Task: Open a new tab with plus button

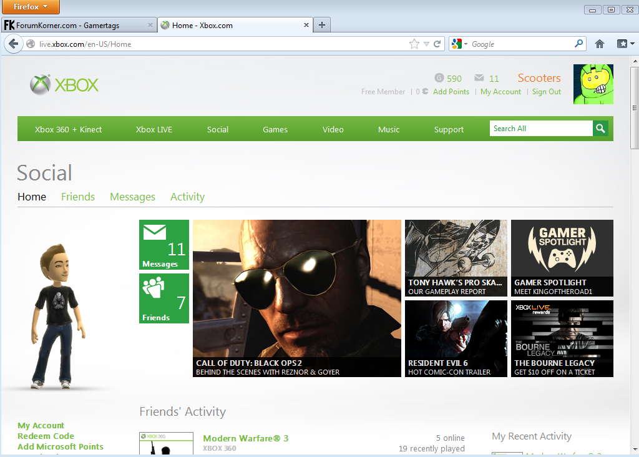Action: pos(322,25)
